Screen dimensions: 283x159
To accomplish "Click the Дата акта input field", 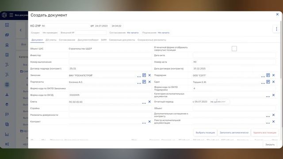I will (x=234, y=55).
